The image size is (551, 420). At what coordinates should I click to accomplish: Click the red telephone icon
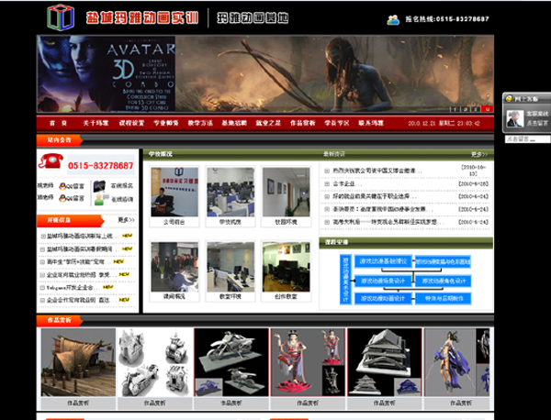pyautogui.click(x=49, y=163)
